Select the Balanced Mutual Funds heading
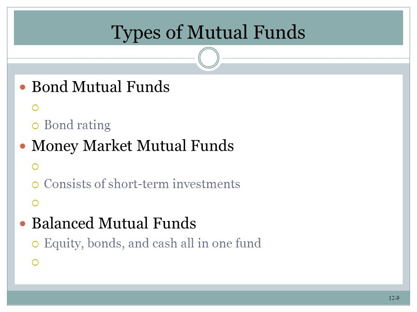The height and width of the screenshot is (312, 417). tap(114, 223)
